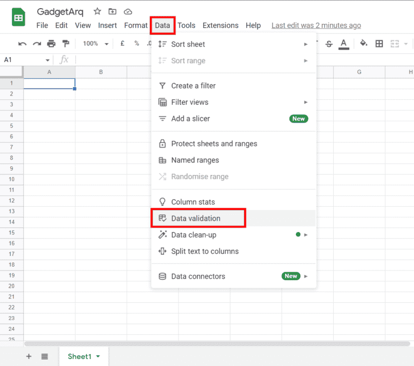The image size is (414, 366).
Task: Close the open Data menu
Action: pyautogui.click(x=162, y=25)
